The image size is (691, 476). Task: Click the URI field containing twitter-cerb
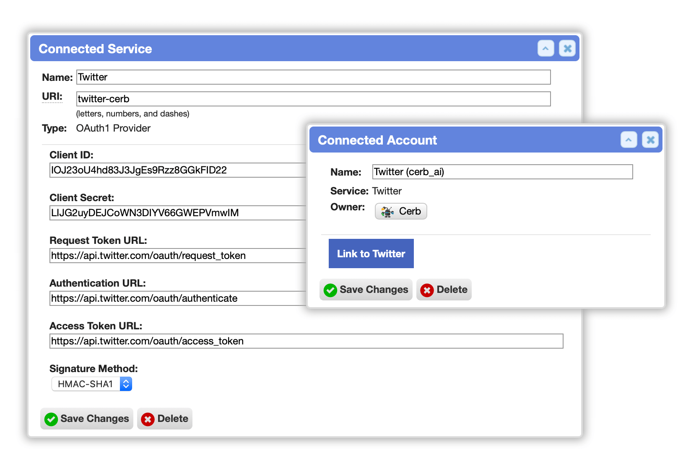coord(313,99)
